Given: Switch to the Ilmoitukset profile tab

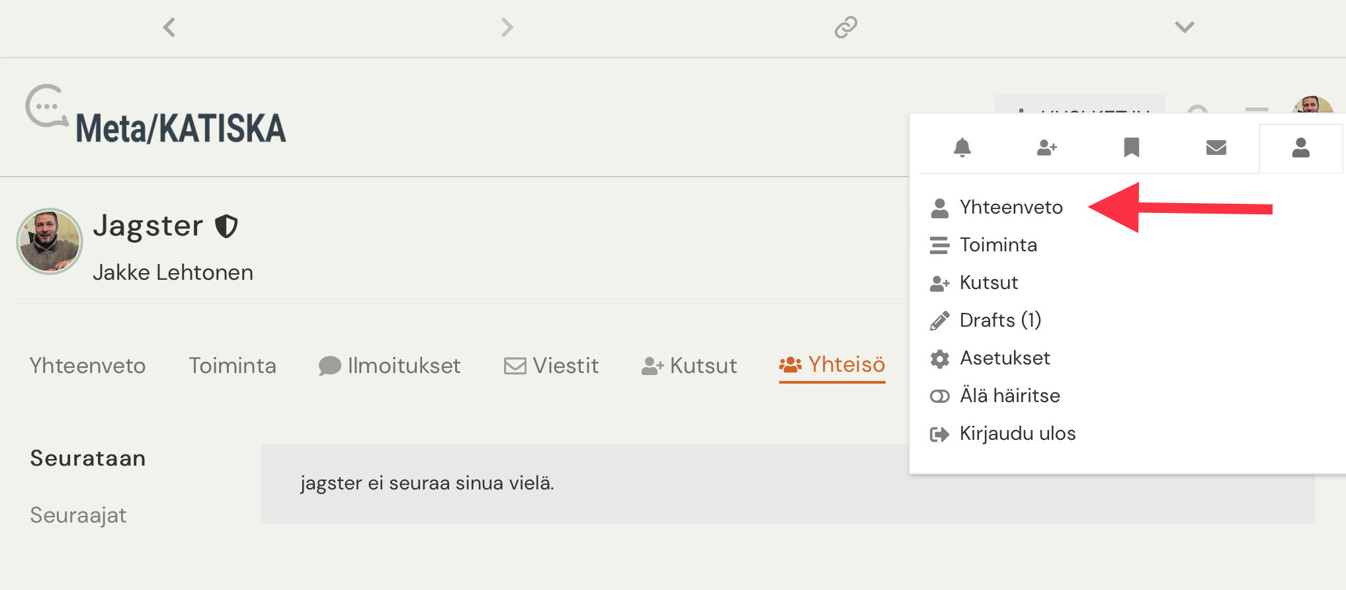Looking at the screenshot, I should pyautogui.click(x=390, y=366).
